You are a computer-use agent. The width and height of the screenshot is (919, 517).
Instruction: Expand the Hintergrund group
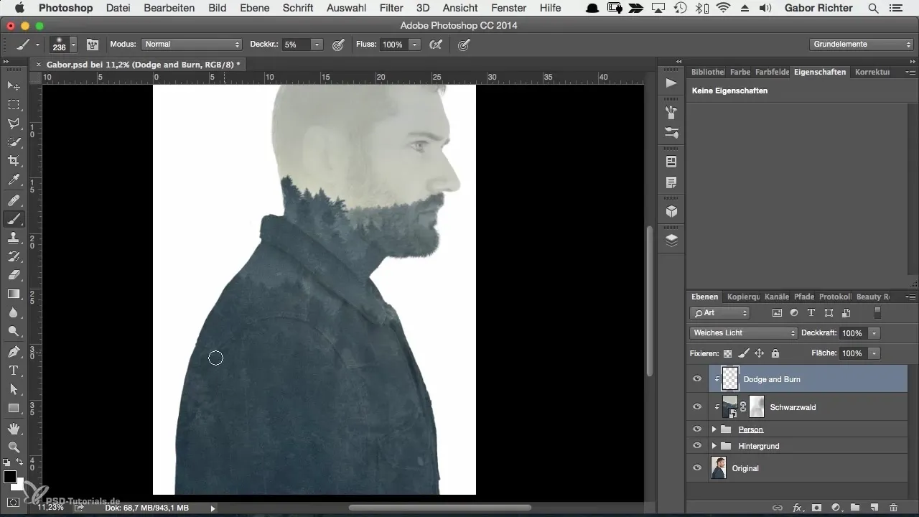click(x=714, y=446)
